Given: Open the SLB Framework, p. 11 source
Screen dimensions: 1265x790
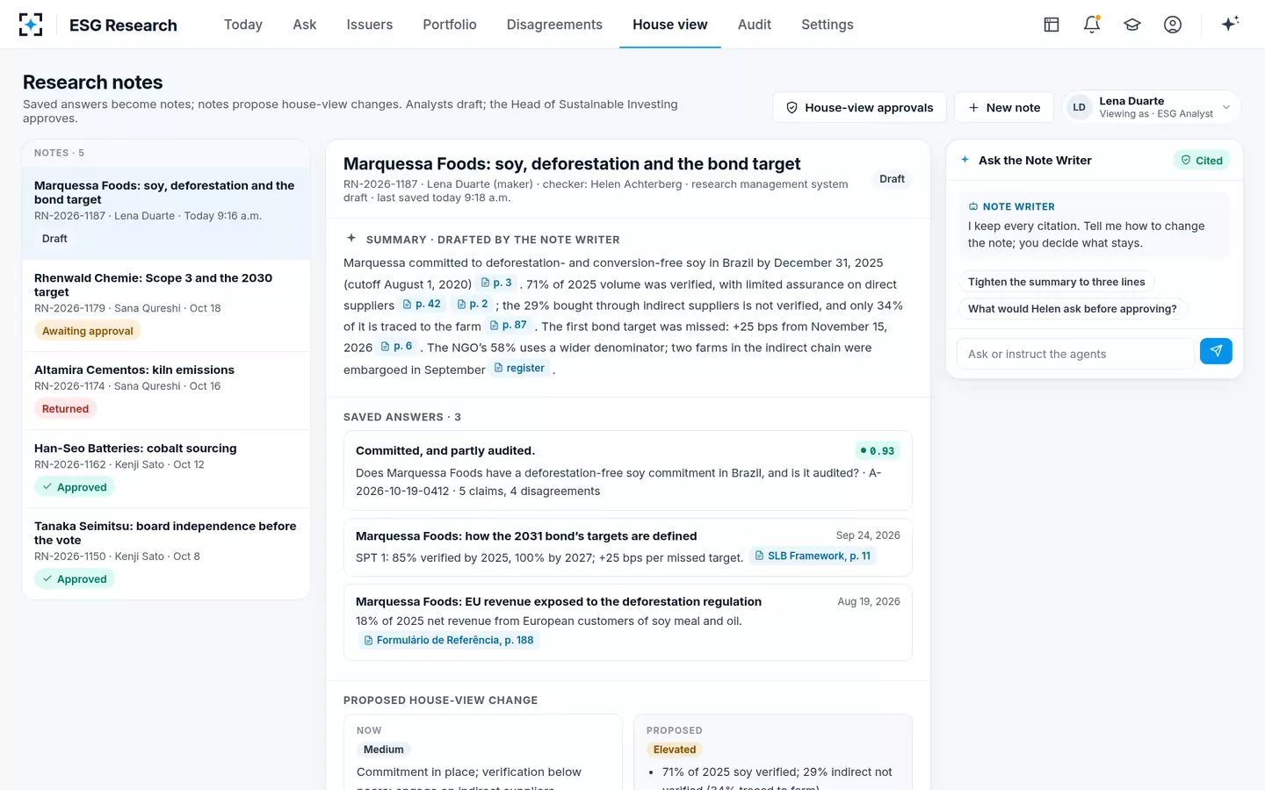Looking at the screenshot, I should pyautogui.click(x=813, y=556).
